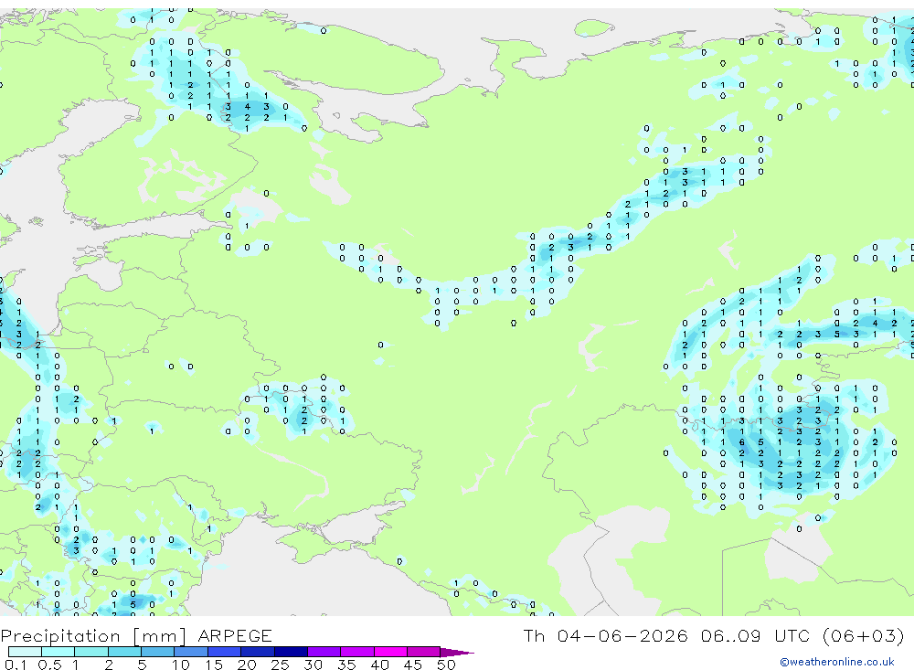Click the '(06+03)' forecast offset text
This screenshot has width=914, height=670.
[864, 635]
